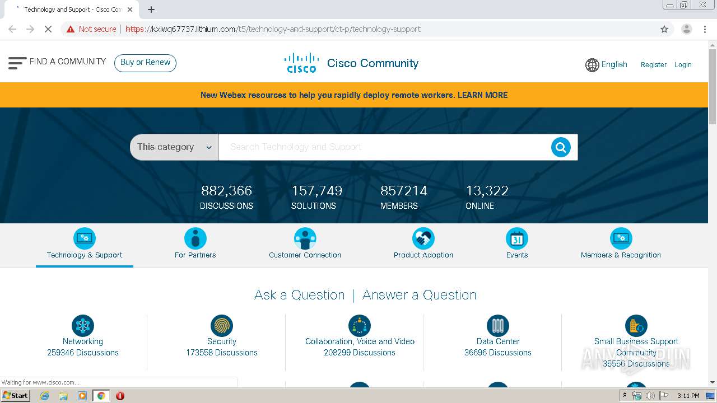Open the media player taskbar icon
The image size is (717, 403).
coord(82,396)
